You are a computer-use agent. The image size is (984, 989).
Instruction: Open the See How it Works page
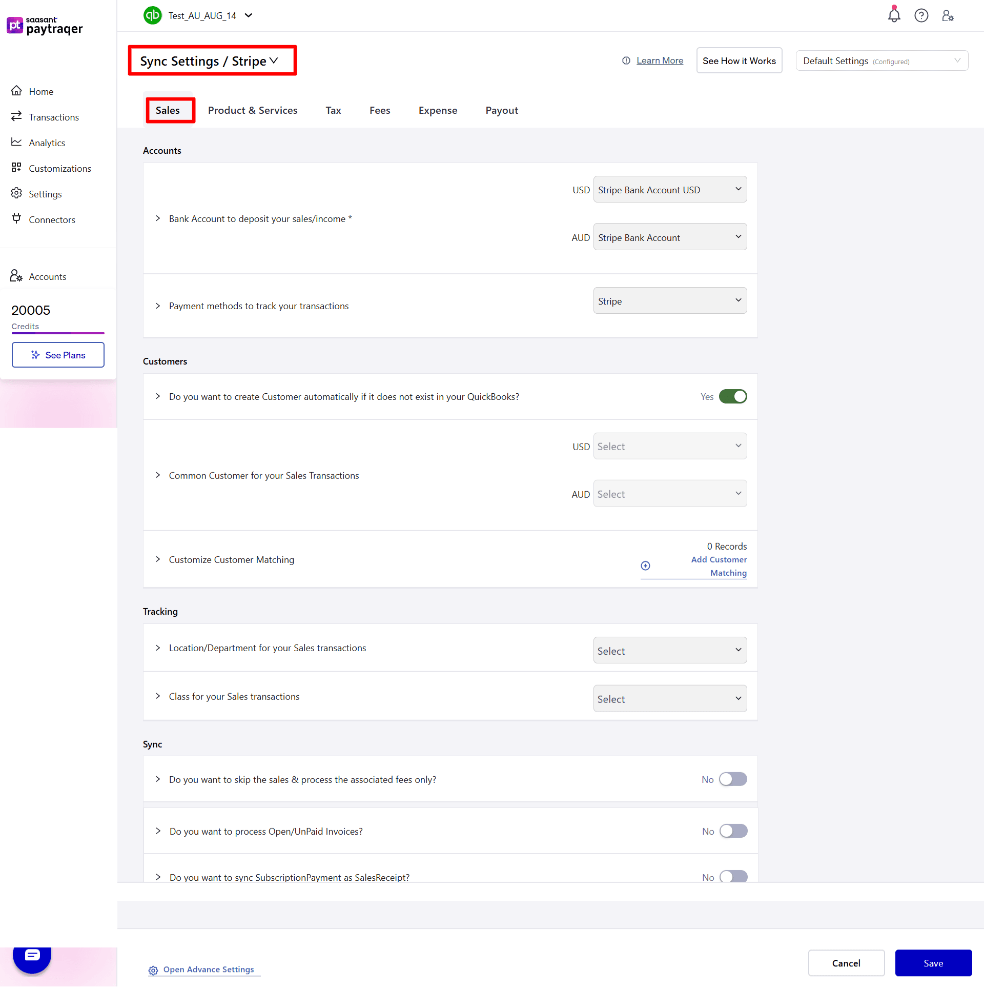tap(739, 60)
